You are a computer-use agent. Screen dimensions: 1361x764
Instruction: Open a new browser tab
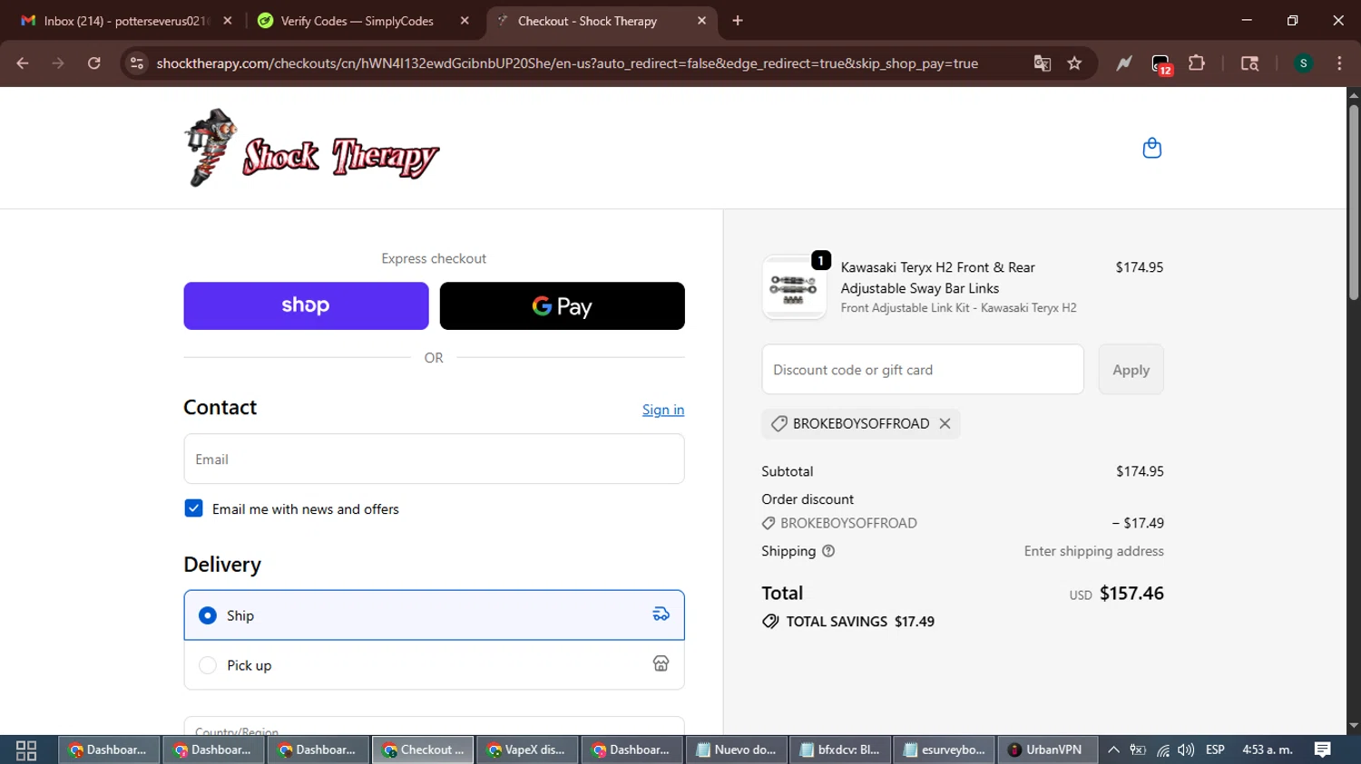738,21
